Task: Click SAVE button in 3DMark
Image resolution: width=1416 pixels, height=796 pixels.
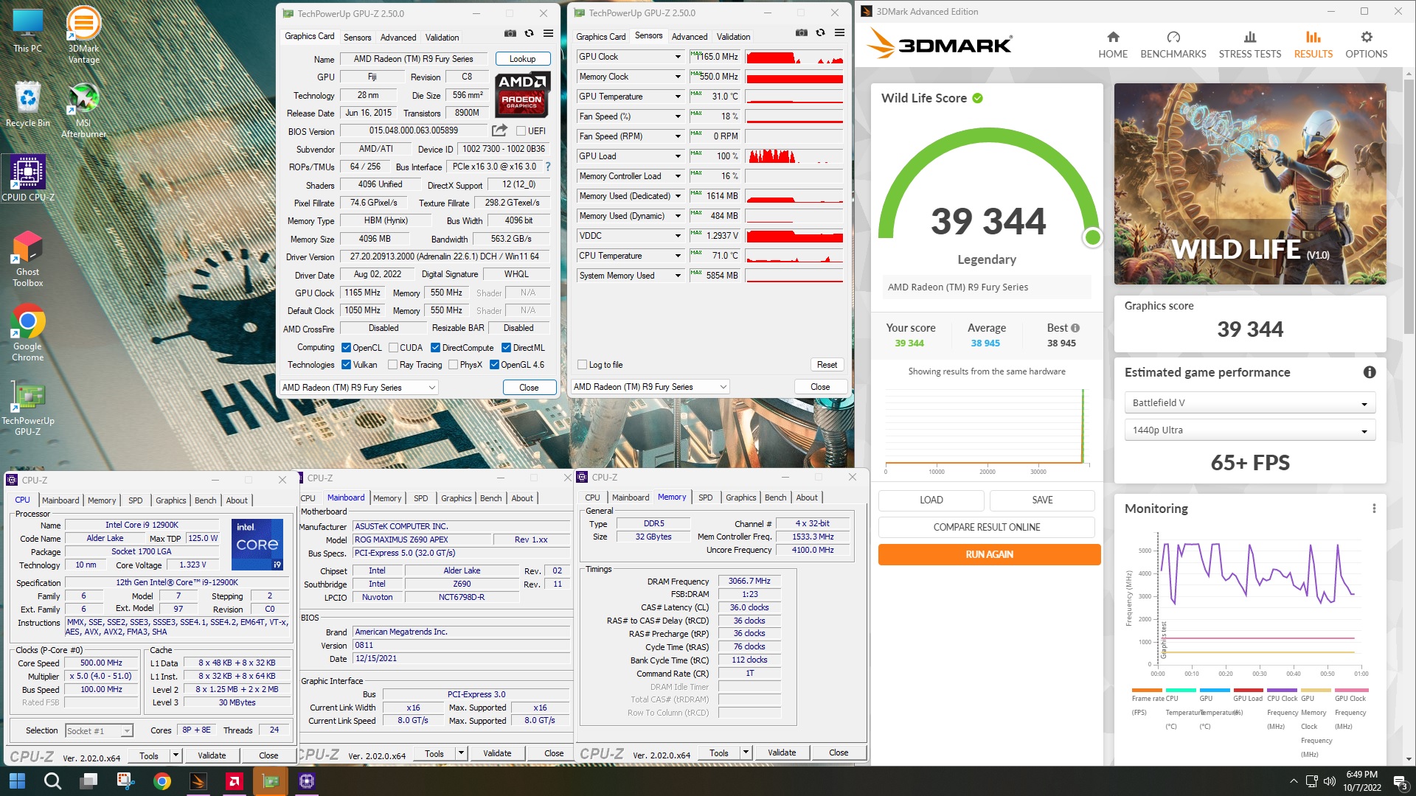Action: pos(1042,500)
